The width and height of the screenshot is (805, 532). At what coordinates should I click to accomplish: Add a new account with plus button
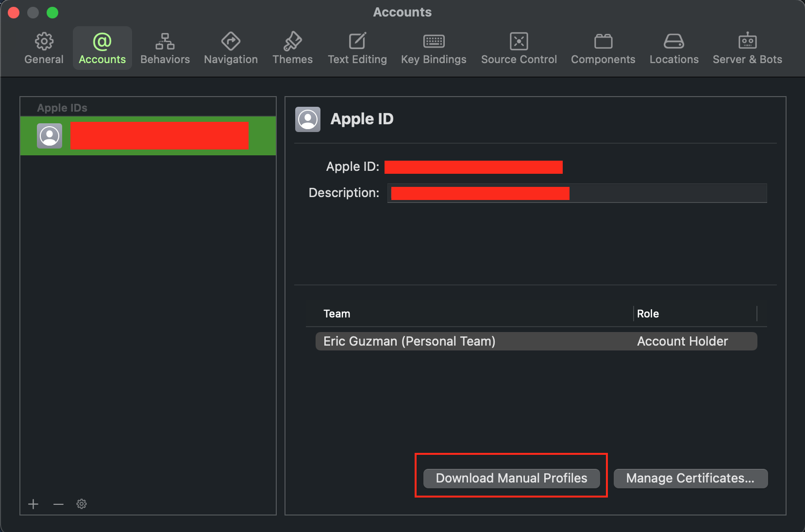[33, 504]
